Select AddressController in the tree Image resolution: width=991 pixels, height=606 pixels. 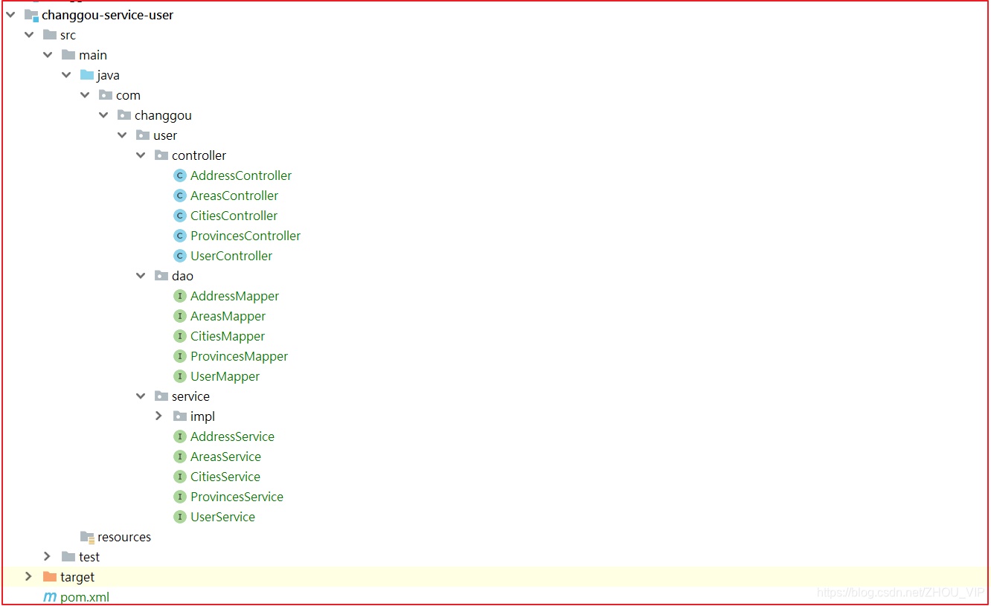pos(241,175)
